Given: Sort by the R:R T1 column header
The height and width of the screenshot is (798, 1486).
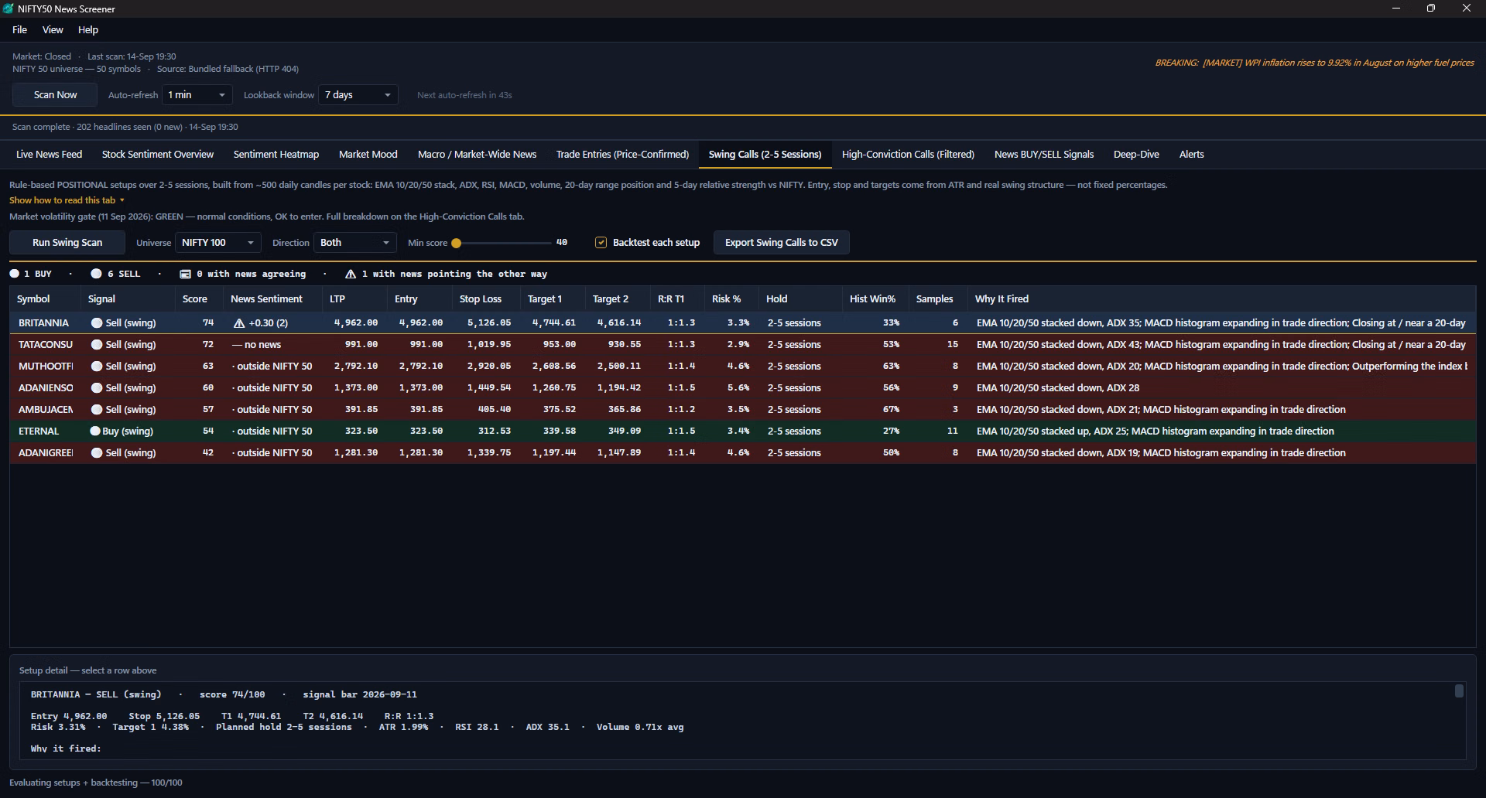Looking at the screenshot, I should tap(677, 299).
